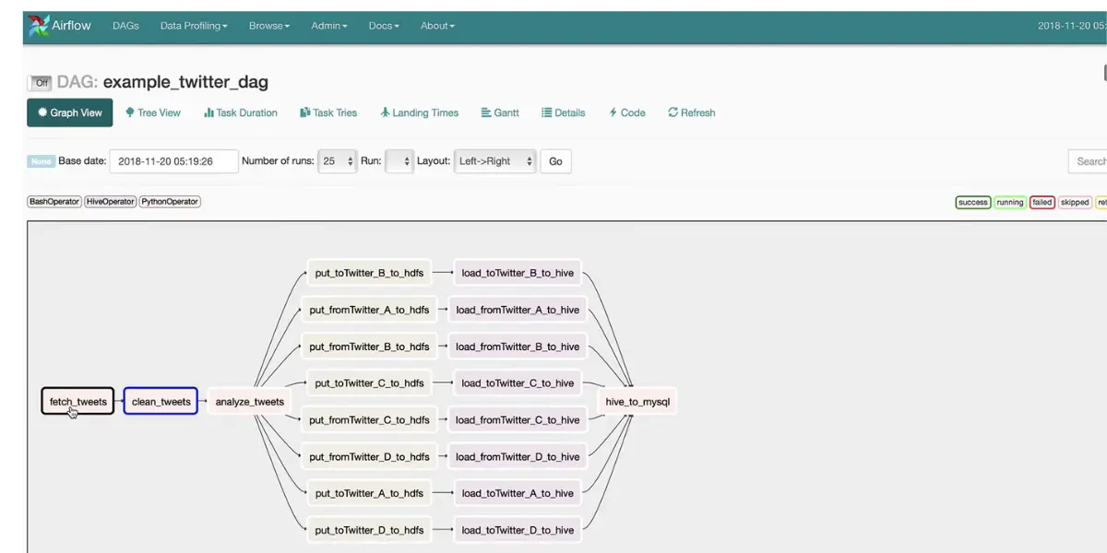Select the put_fromTwitter_A_to_hdfs node
This screenshot has width=1107, height=553.
(x=369, y=310)
